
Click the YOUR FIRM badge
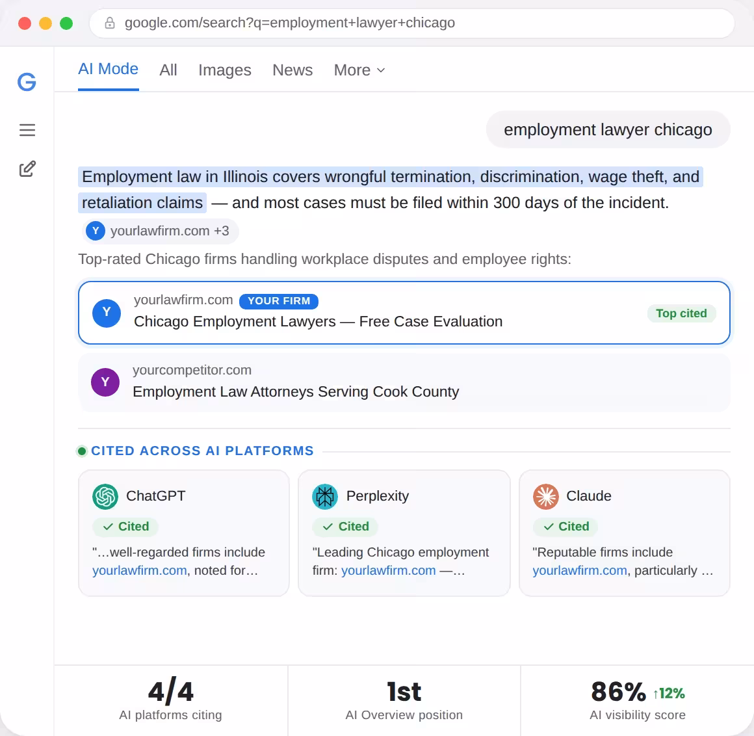[279, 301]
